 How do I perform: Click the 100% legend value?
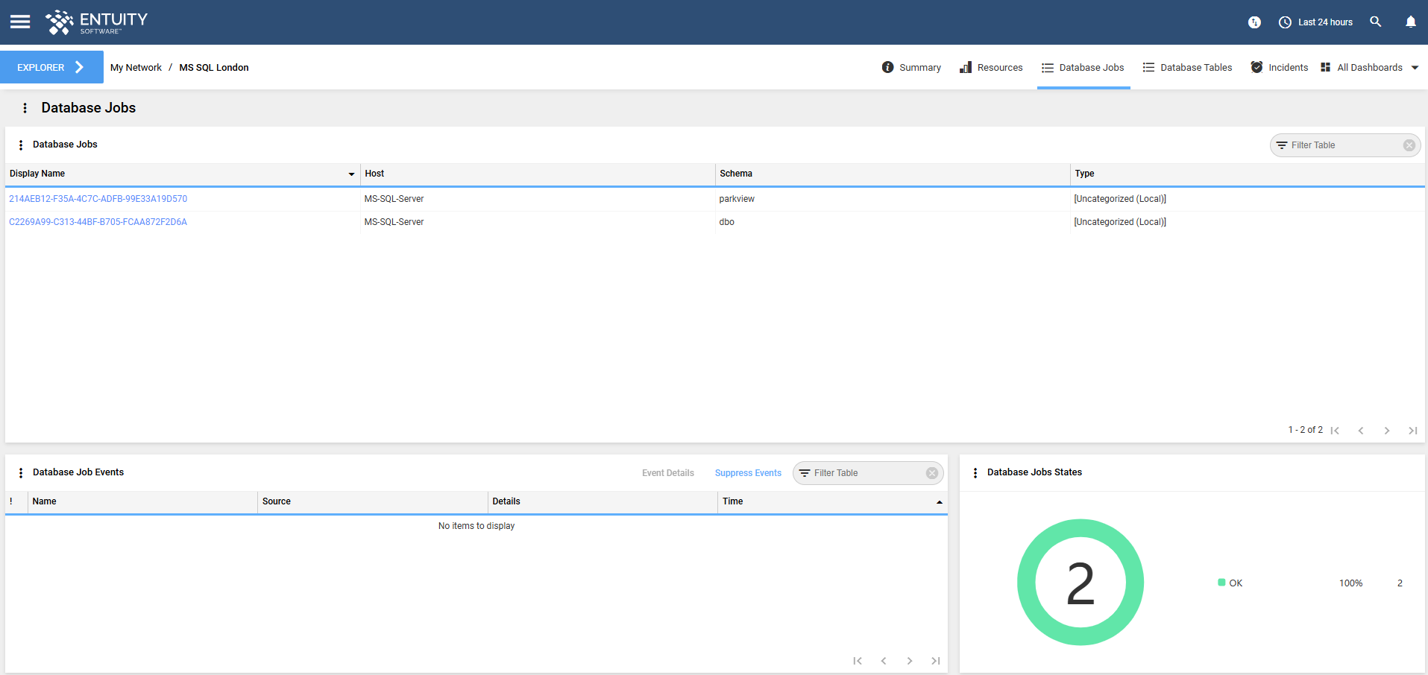click(x=1350, y=583)
